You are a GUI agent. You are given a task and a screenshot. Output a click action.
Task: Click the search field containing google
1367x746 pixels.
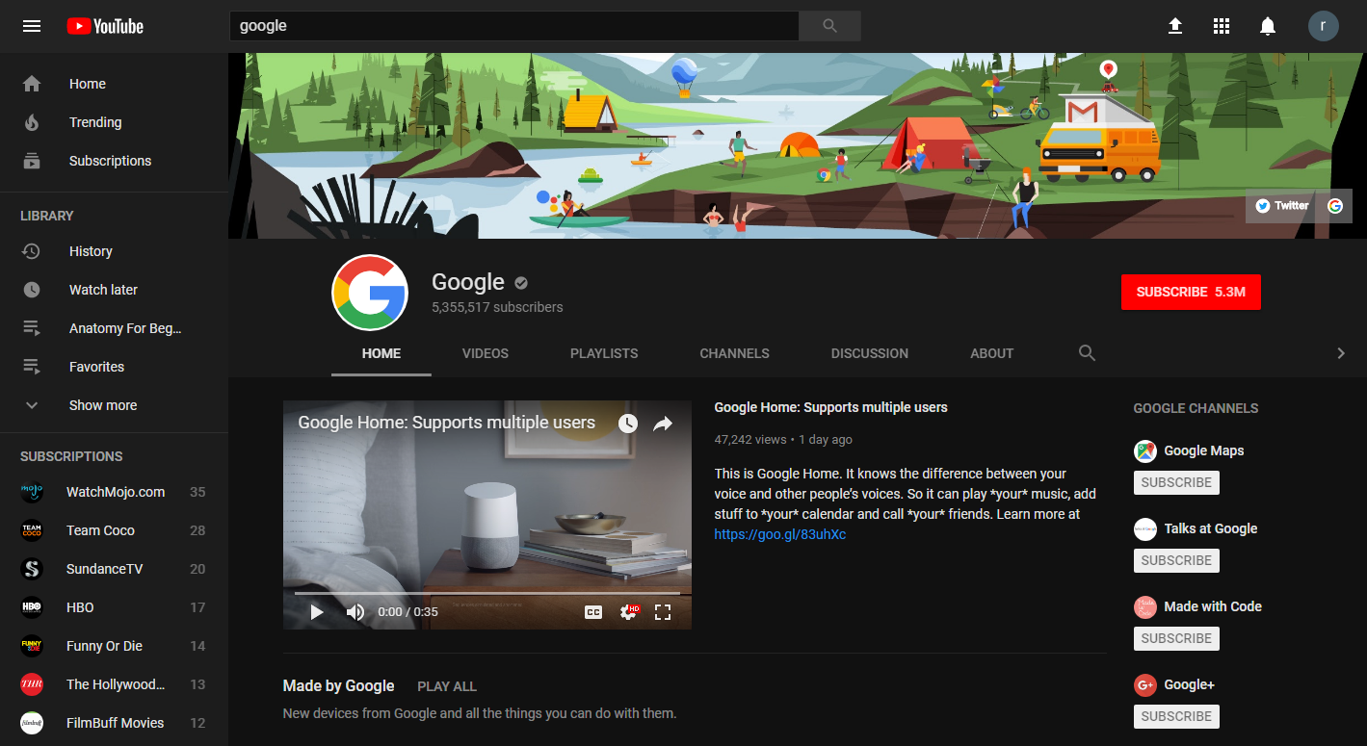click(513, 26)
